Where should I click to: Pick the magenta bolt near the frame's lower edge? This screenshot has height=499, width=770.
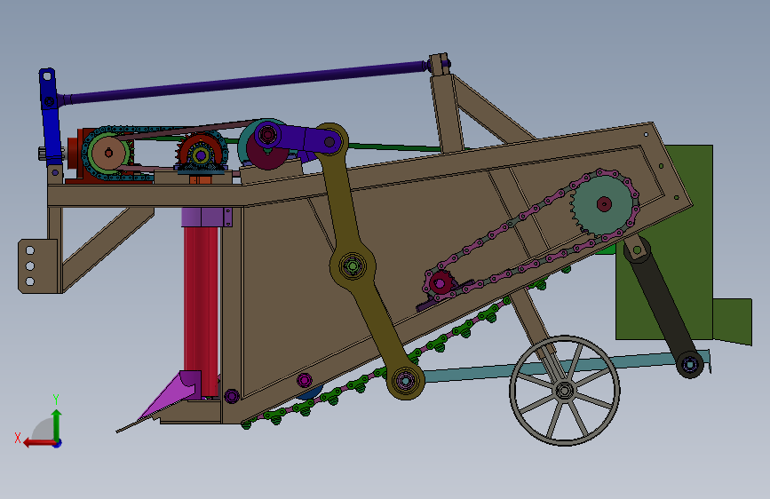coord(304,380)
